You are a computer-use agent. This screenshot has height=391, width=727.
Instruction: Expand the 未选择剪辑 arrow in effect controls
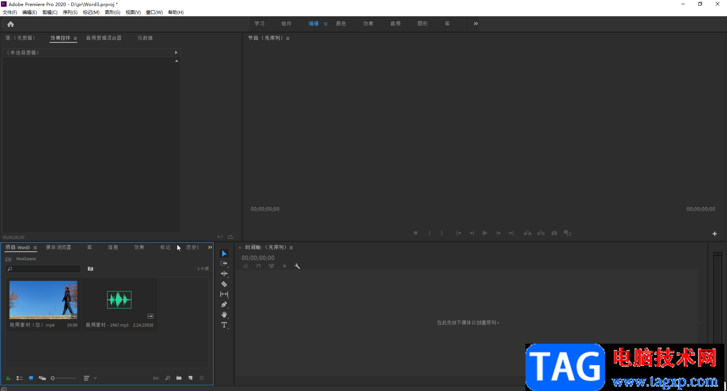(176, 53)
